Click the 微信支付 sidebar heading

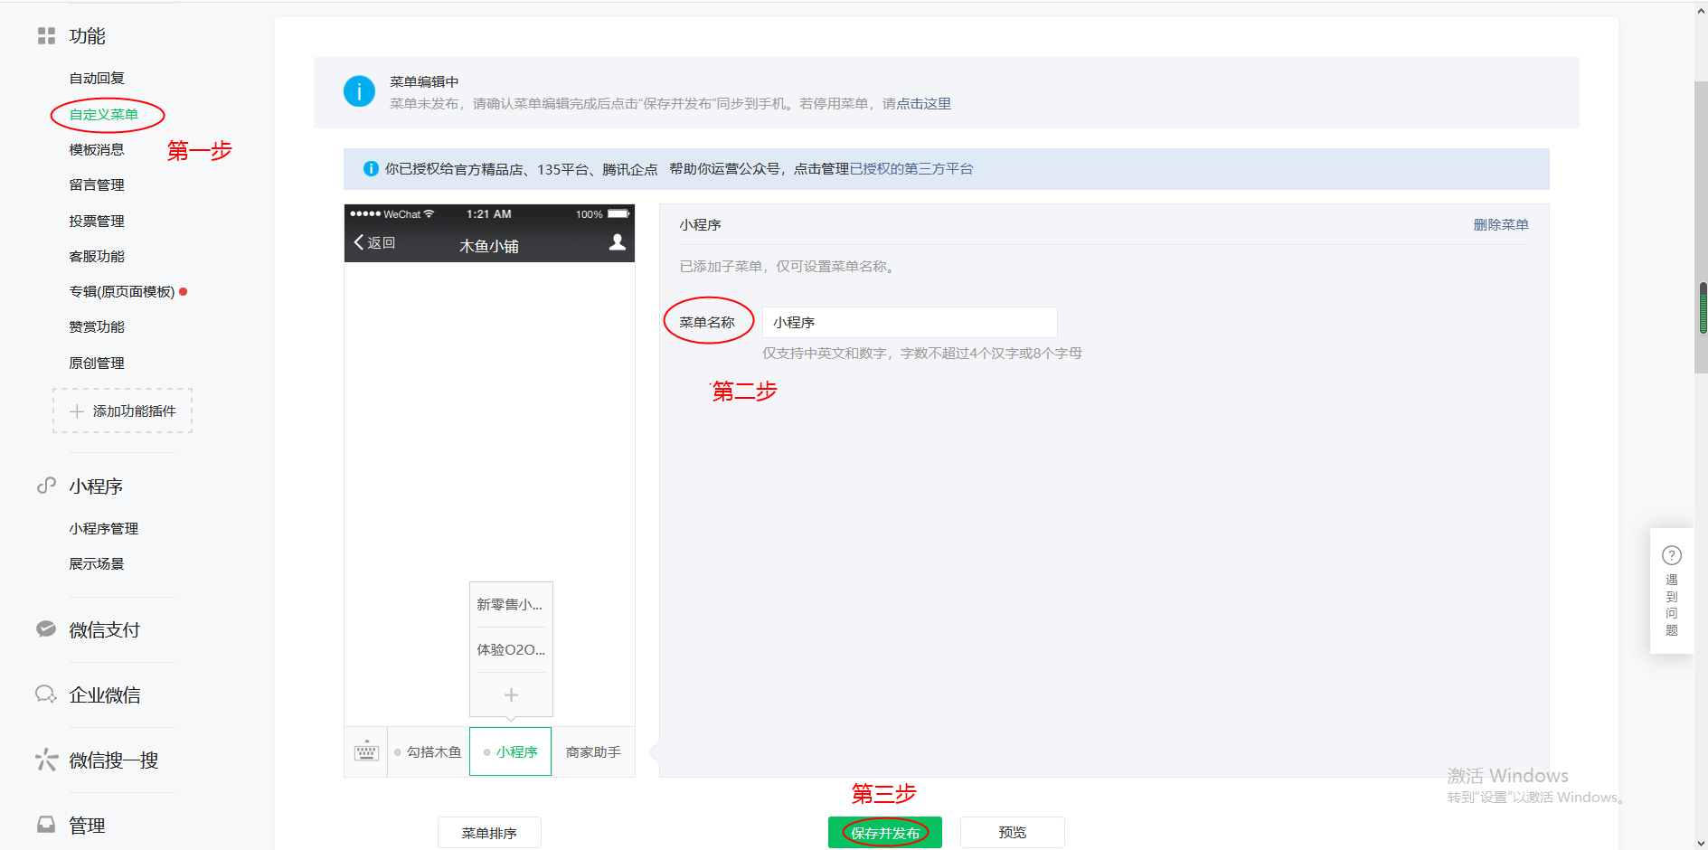tap(105, 629)
